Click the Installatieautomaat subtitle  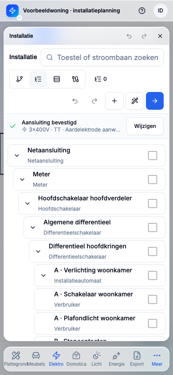tap(78, 280)
